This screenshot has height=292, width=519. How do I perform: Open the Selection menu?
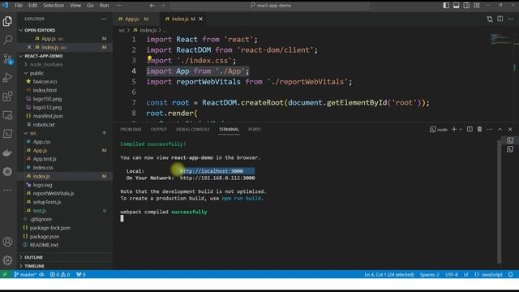click(54, 6)
